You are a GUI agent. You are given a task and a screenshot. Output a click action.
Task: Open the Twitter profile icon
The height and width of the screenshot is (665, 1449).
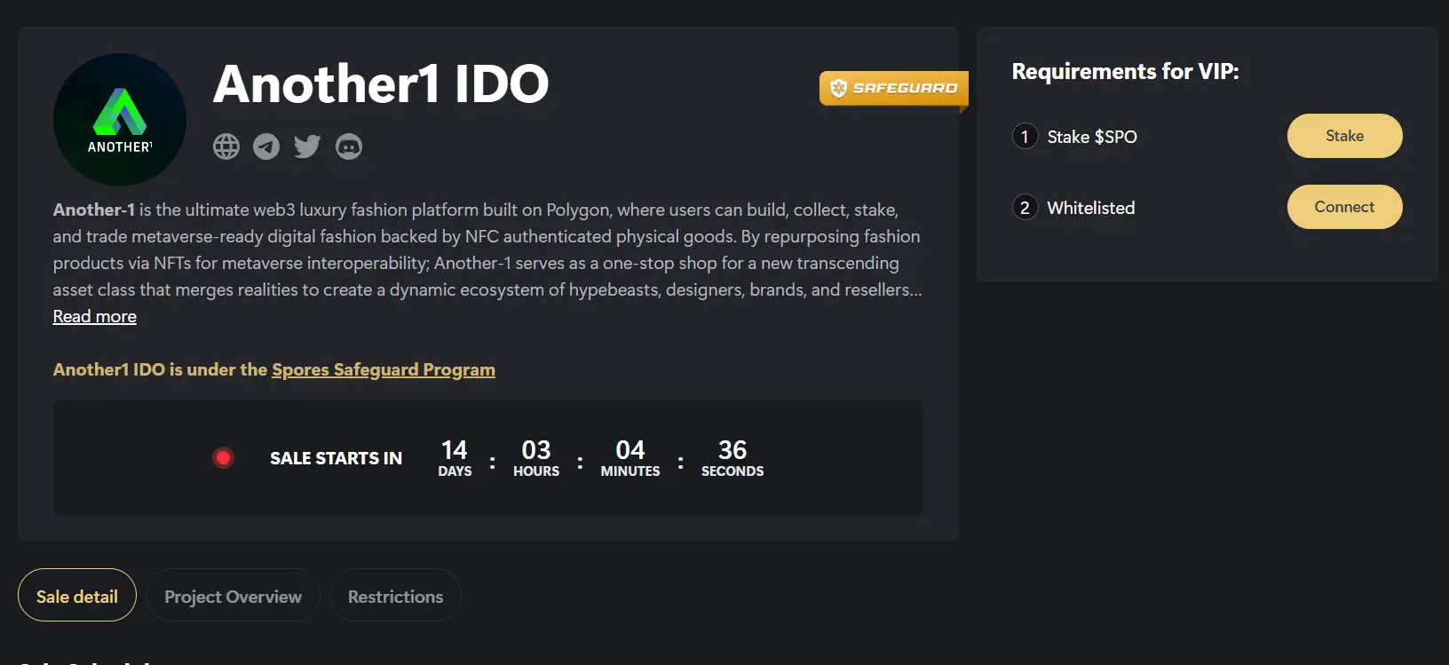pos(307,146)
